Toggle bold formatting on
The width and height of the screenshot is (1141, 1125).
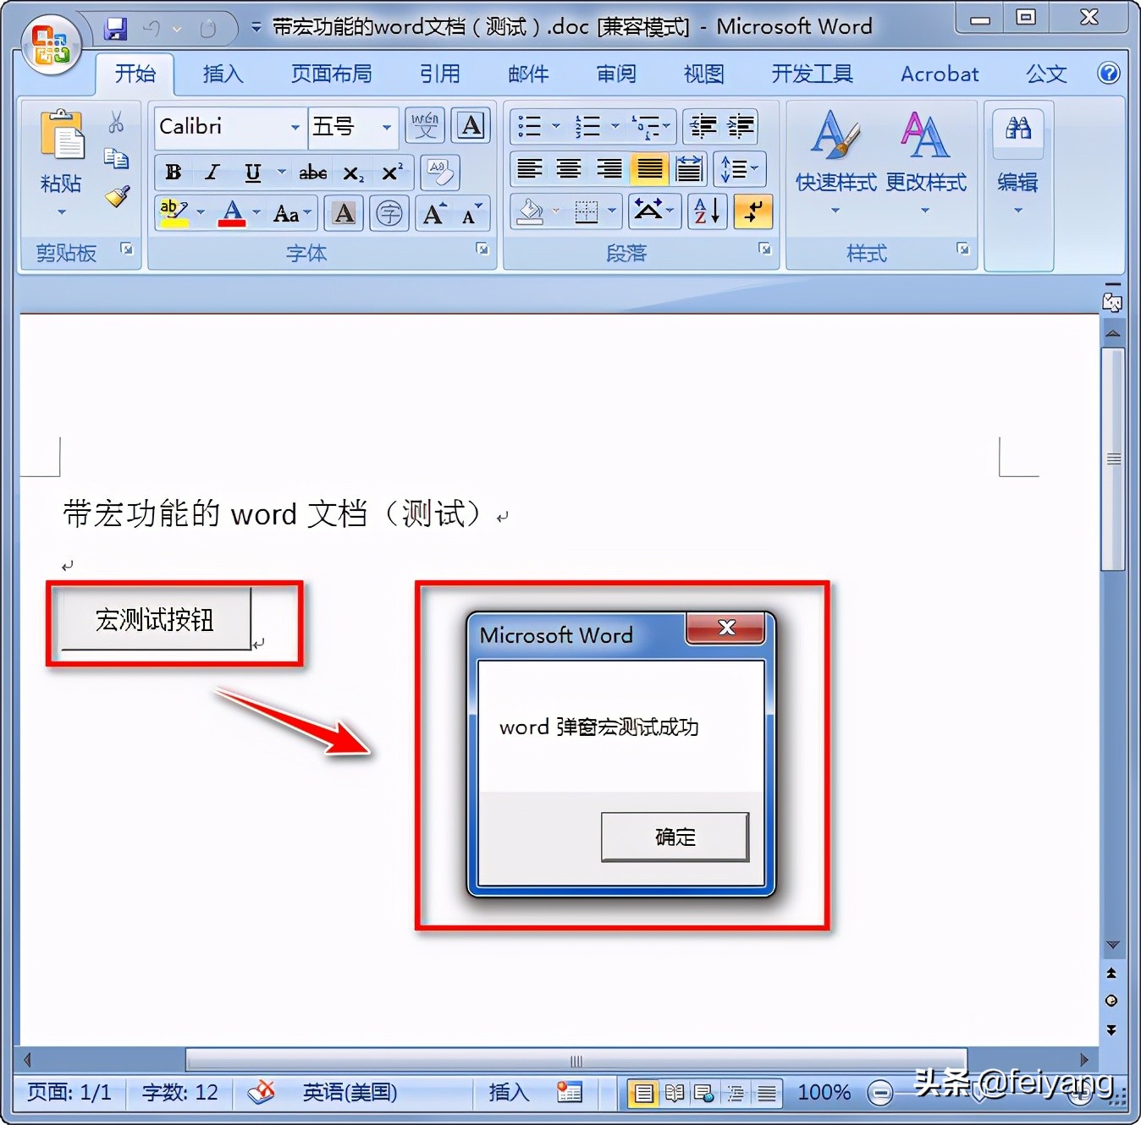click(x=173, y=172)
